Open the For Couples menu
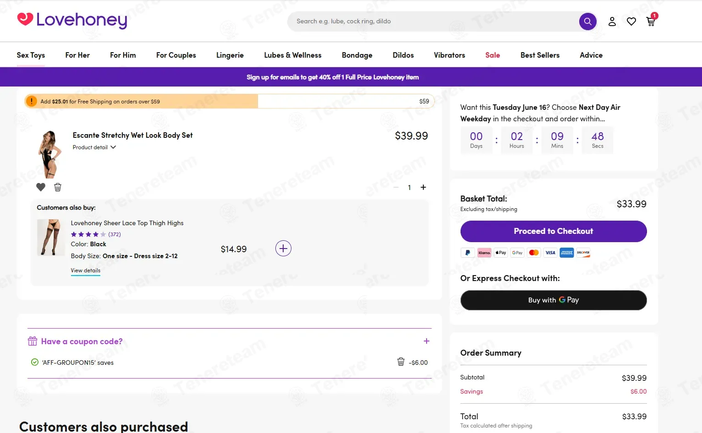This screenshot has height=433, width=702. tap(176, 55)
